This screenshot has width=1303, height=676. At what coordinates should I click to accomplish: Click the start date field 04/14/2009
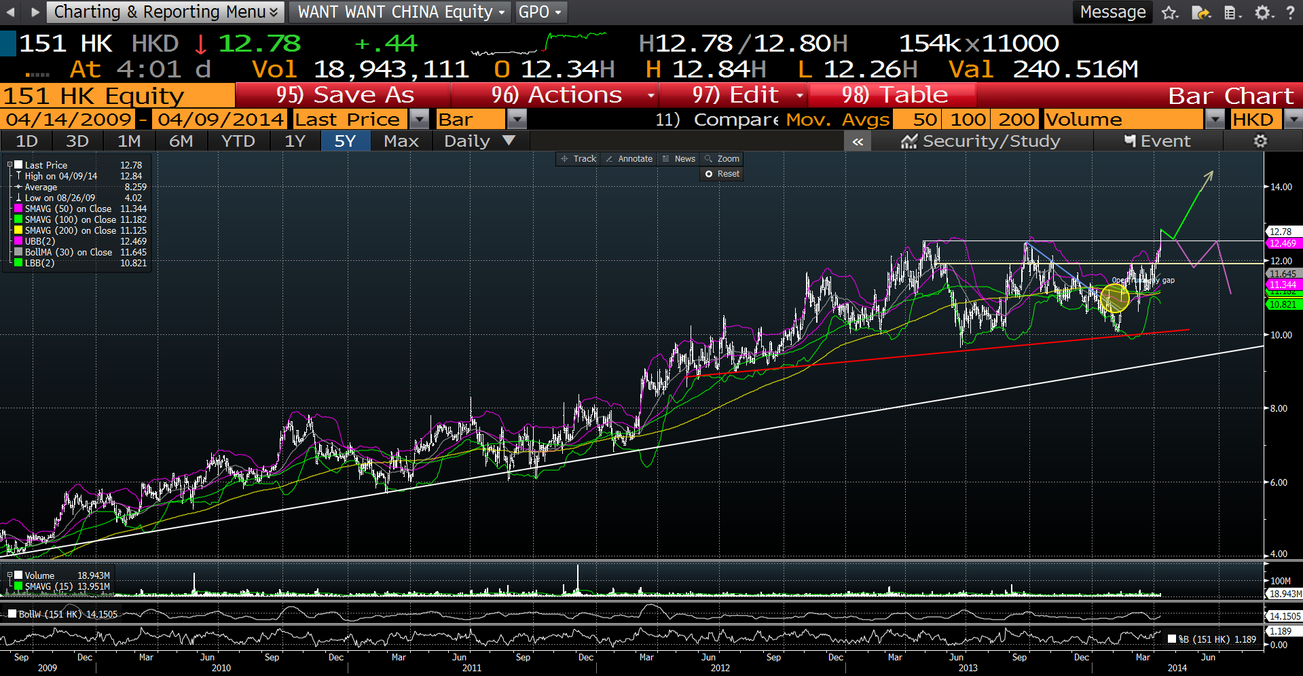tap(69, 120)
